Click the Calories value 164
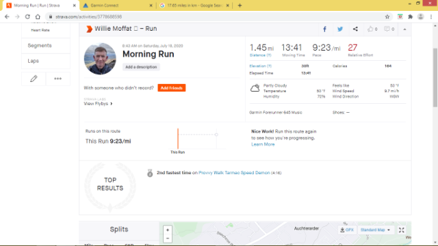 (x=388, y=66)
